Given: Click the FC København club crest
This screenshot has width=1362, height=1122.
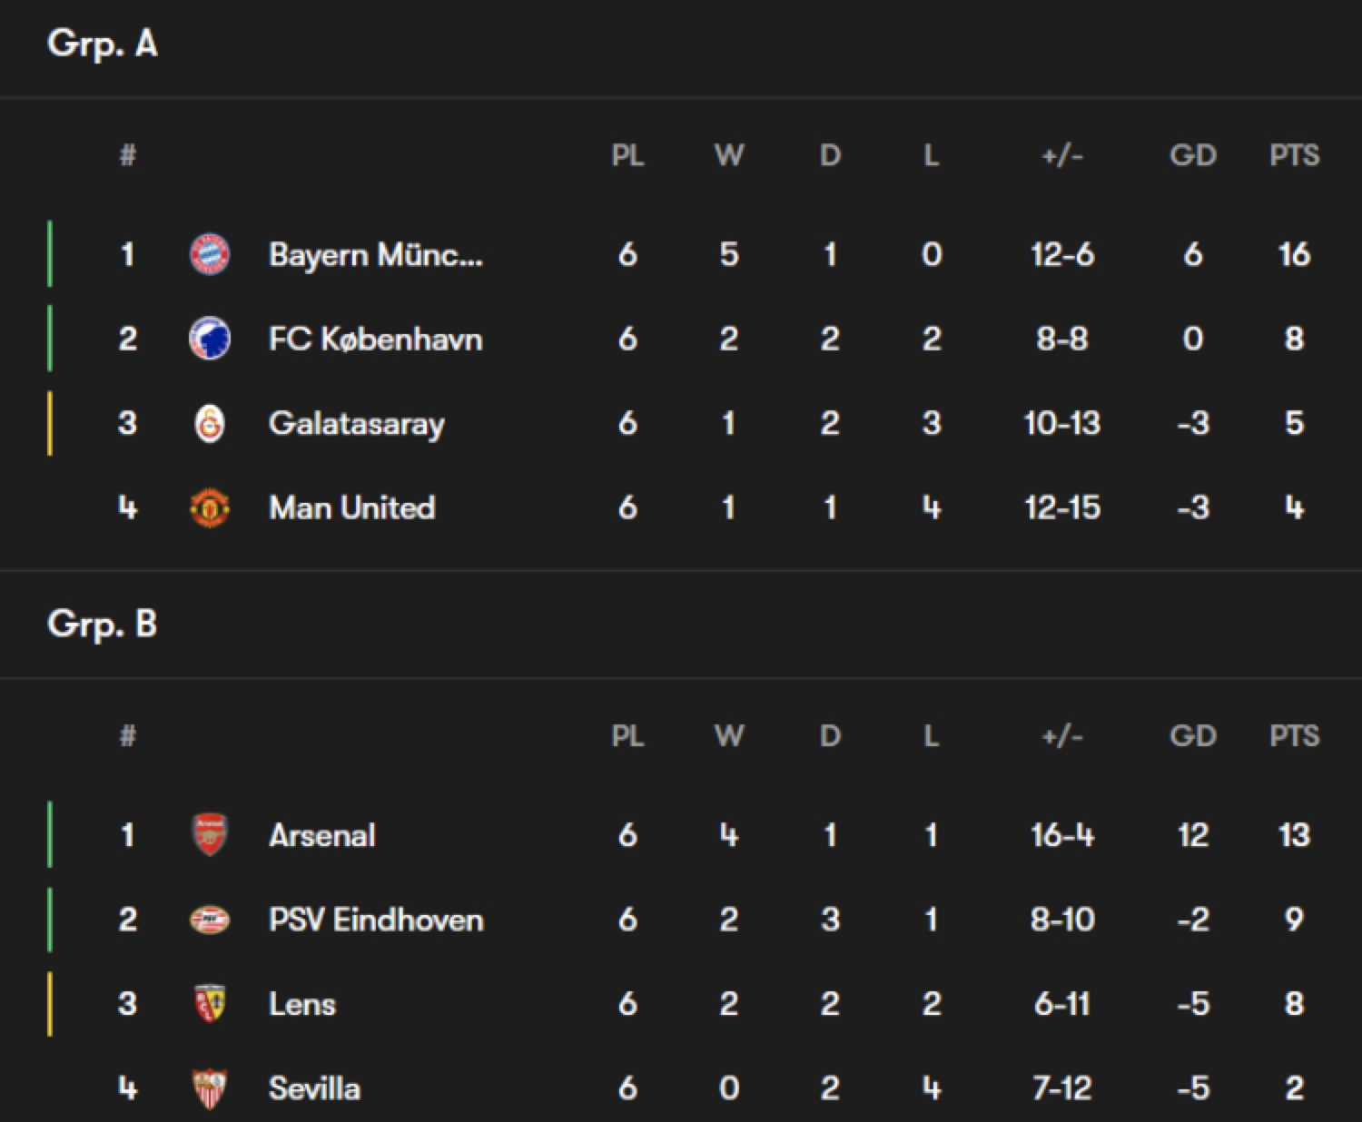Looking at the screenshot, I should (x=210, y=339).
